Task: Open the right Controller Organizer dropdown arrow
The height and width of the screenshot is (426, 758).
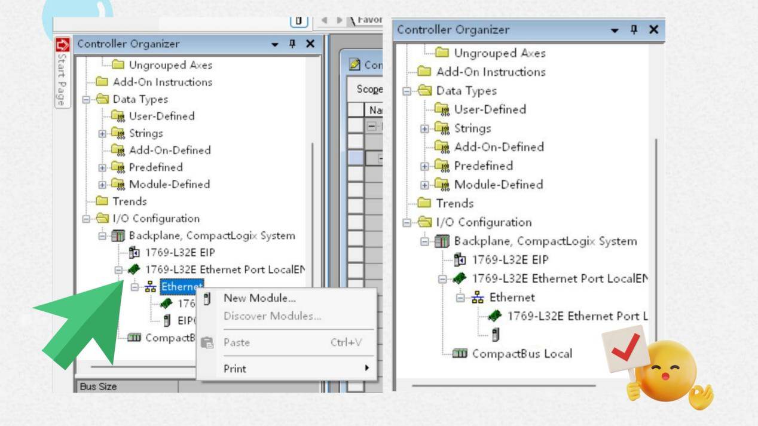Action: point(616,30)
